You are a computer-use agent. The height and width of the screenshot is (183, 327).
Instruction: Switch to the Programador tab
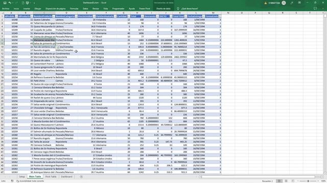coord(118,9)
